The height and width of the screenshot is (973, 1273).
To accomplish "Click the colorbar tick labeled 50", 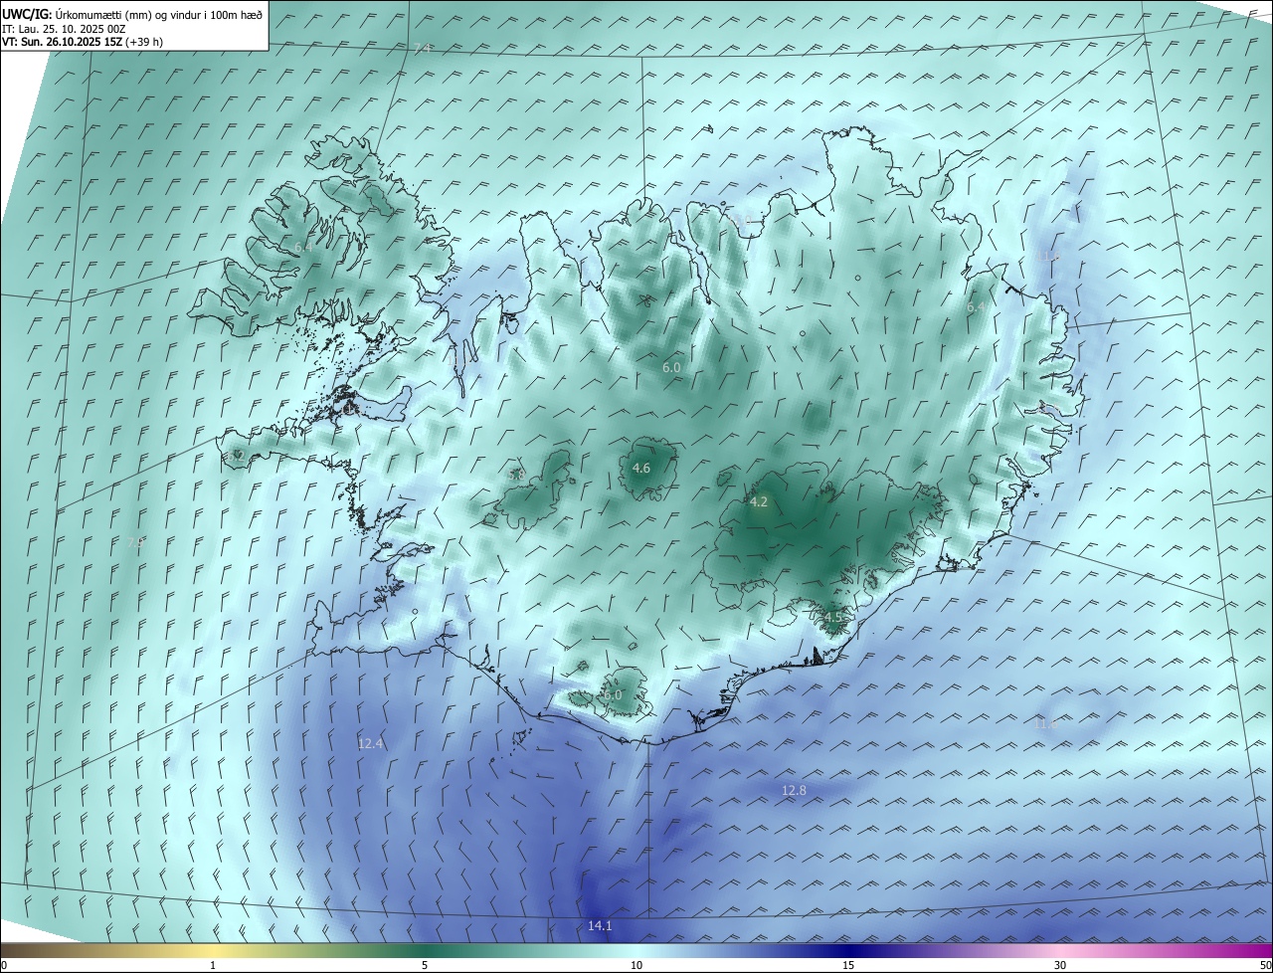I will (x=1264, y=965).
